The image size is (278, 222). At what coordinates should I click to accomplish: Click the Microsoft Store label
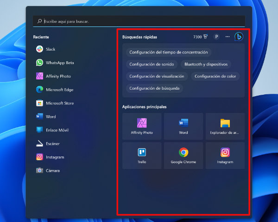[60, 103]
